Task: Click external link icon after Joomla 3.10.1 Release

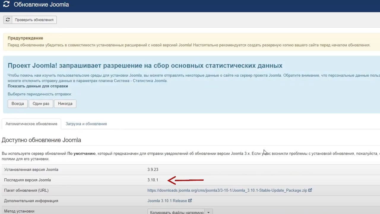Action: point(190,201)
